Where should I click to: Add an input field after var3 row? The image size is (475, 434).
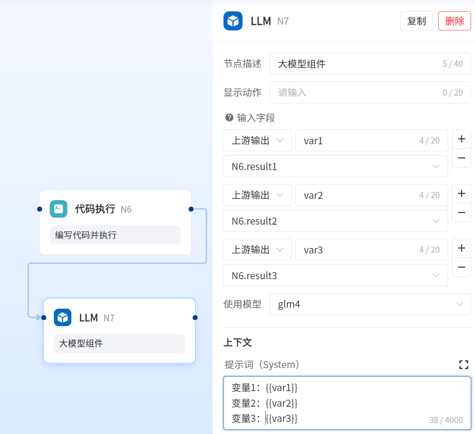(461, 248)
